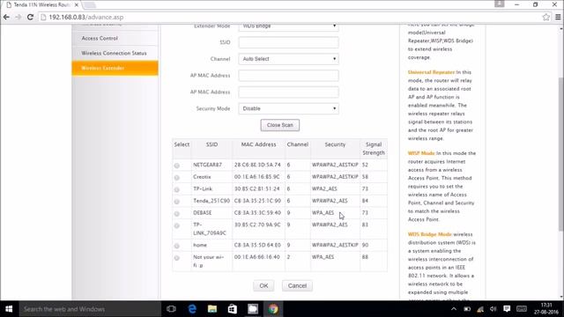This screenshot has height=317, width=564.
Task: Go back with the browser back arrow
Action: click(6, 17)
